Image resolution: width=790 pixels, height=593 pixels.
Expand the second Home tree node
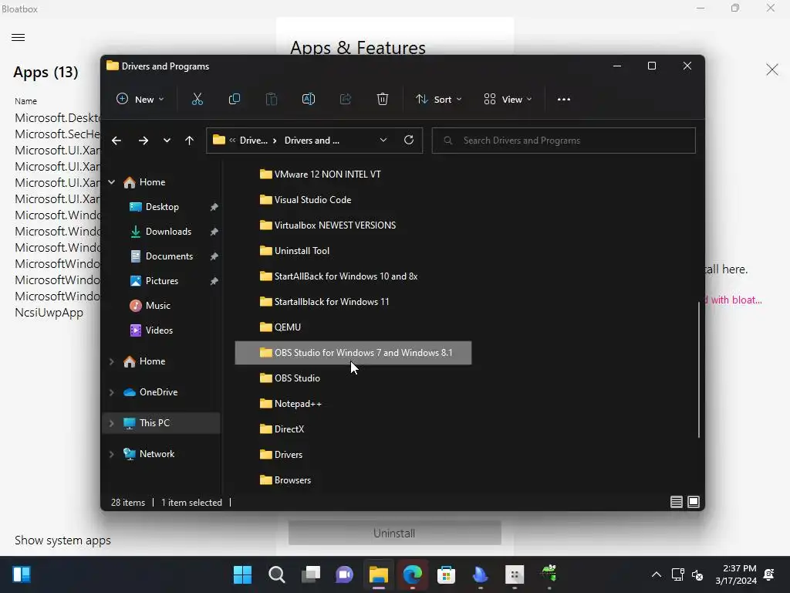(111, 361)
